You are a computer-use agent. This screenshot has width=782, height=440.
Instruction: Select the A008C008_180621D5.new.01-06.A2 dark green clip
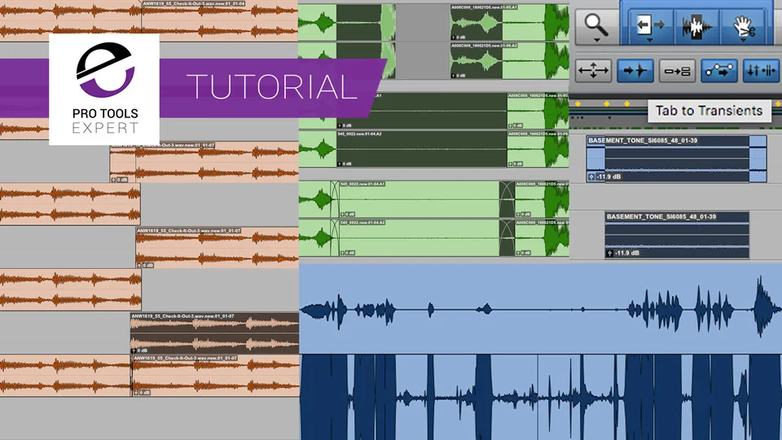476,61
